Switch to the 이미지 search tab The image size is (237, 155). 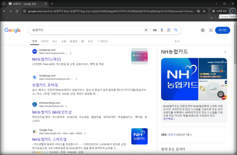click(45, 41)
